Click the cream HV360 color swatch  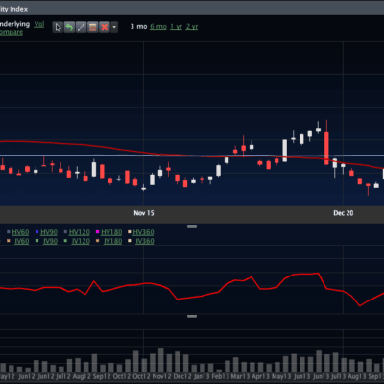coord(130,232)
